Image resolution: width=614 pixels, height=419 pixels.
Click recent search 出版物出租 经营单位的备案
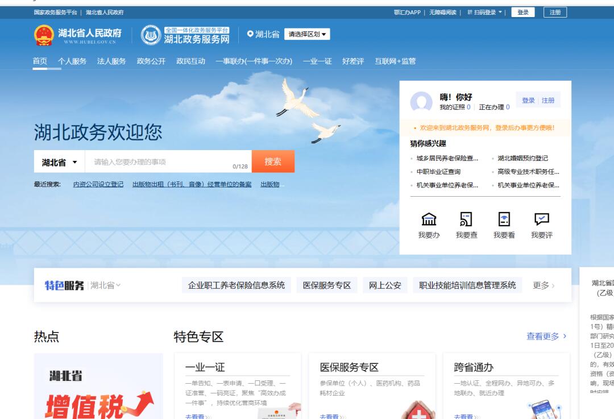tap(192, 184)
